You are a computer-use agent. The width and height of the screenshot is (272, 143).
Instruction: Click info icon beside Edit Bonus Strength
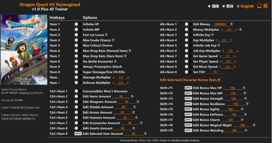click(x=245, y=99)
